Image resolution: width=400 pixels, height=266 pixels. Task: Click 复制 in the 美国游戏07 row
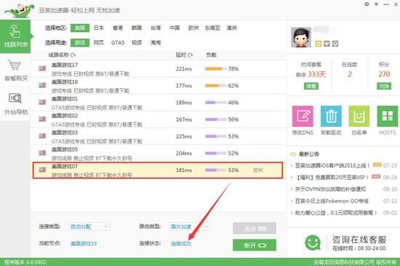(257, 171)
